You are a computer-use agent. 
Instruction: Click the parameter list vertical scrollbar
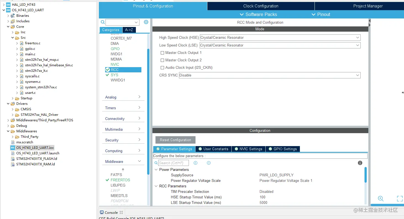[x=366, y=175]
